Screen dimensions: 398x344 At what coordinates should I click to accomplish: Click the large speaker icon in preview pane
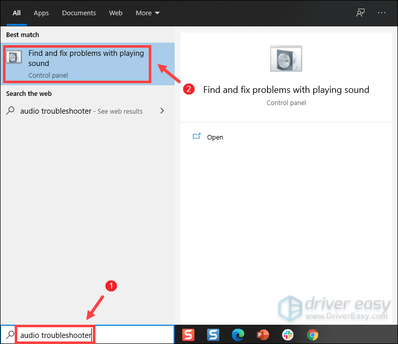(286, 59)
